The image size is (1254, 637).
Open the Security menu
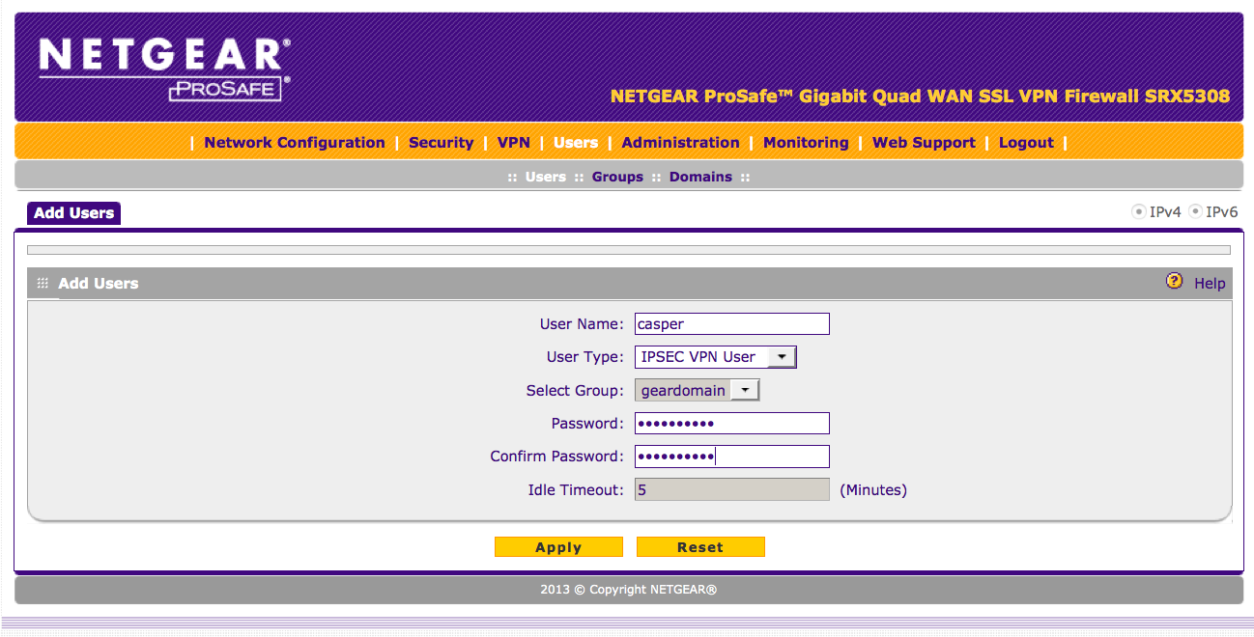(441, 142)
